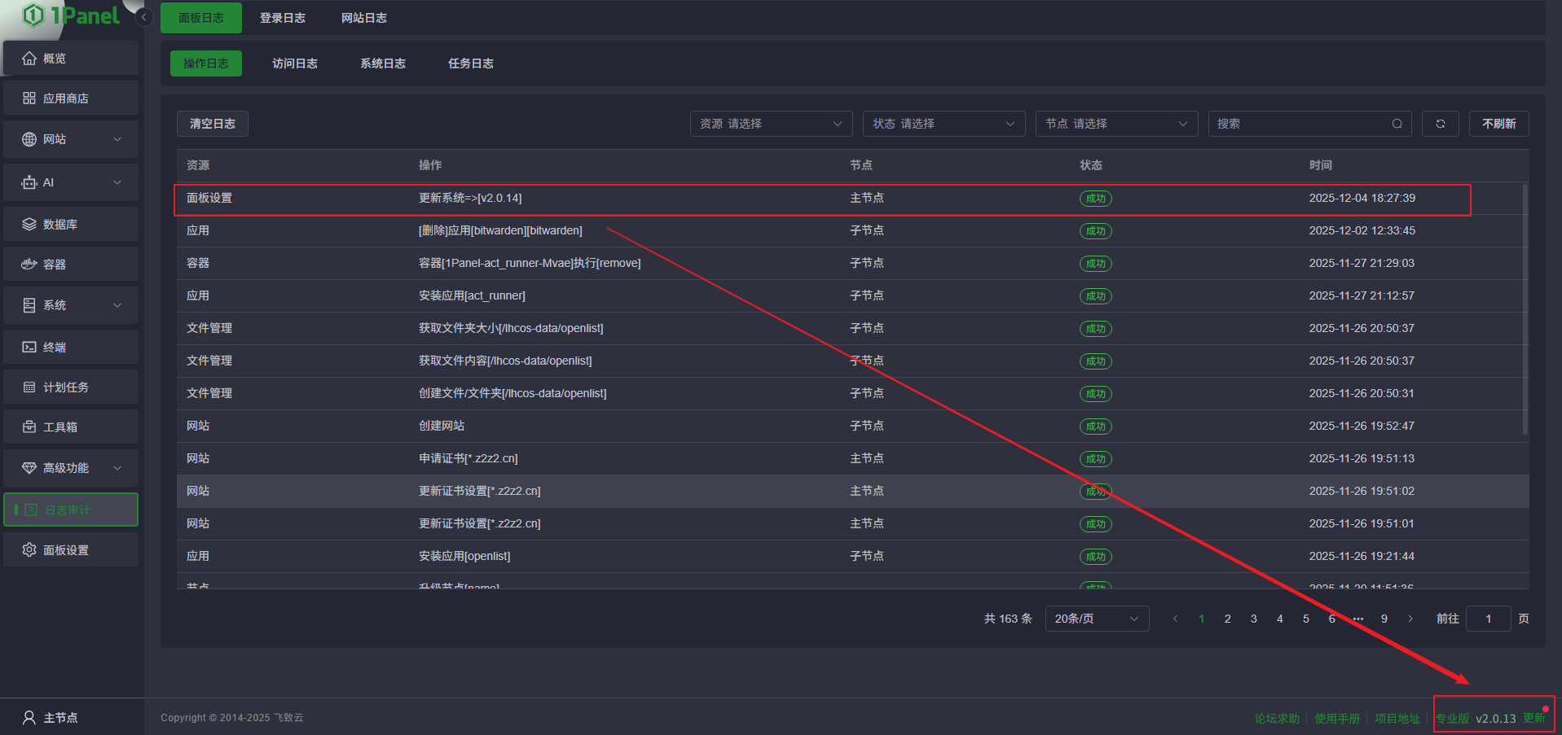Image resolution: width=1562 pixels, height=735 pixels.
Task: Switch to the 登录日志 tab
Action: (x=283, y=18)
